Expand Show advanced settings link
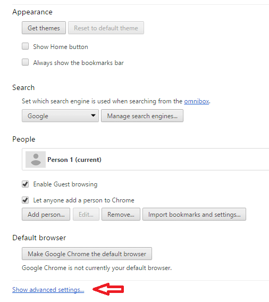Image resolution: width=269 pixels, height=302 pixels. (48, 290)
